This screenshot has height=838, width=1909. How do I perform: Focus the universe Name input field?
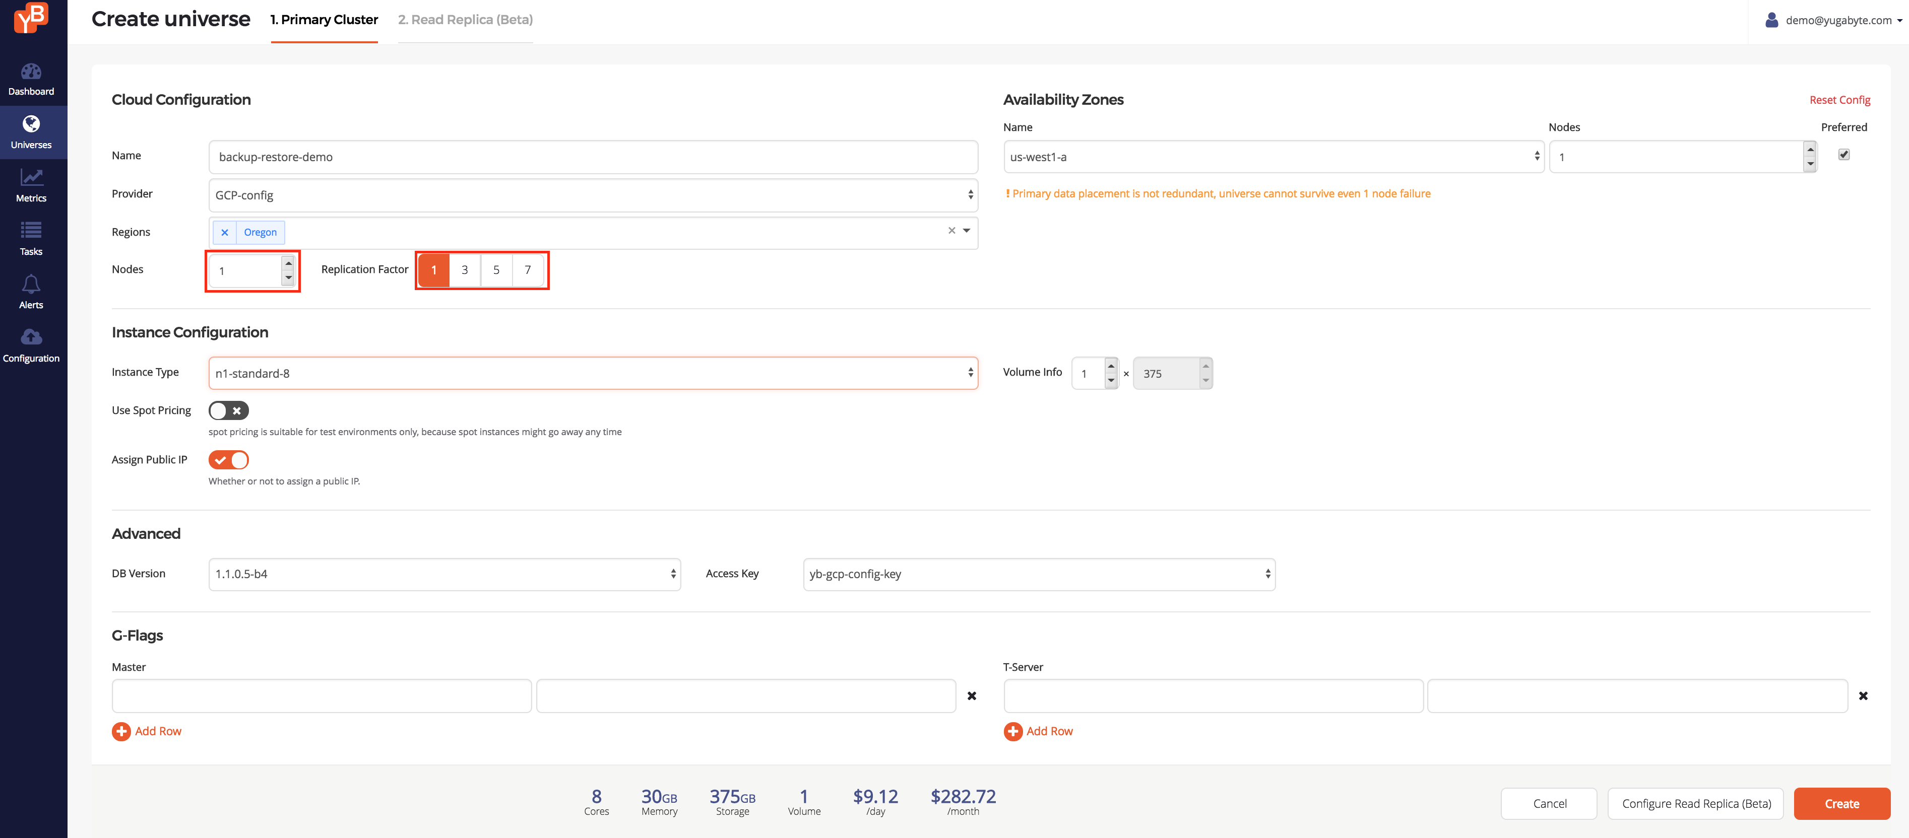pos(593,157)
